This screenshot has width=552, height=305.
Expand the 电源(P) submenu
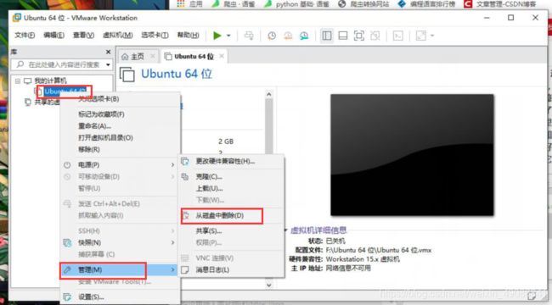point(120,165)
